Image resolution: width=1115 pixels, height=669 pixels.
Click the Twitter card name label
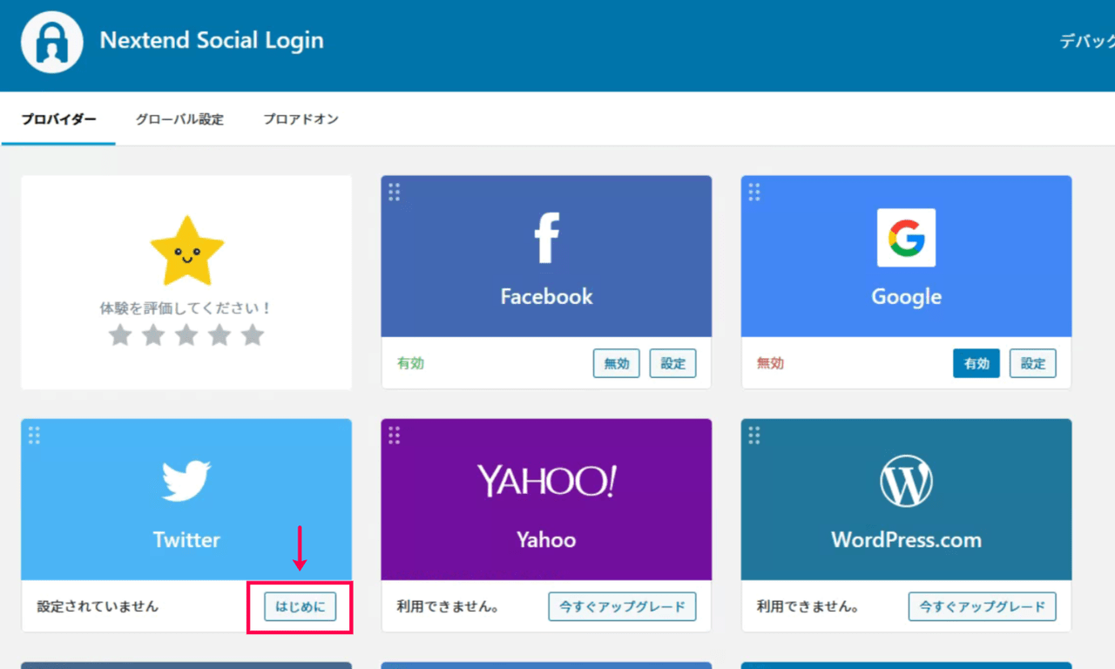click(186, 539)
